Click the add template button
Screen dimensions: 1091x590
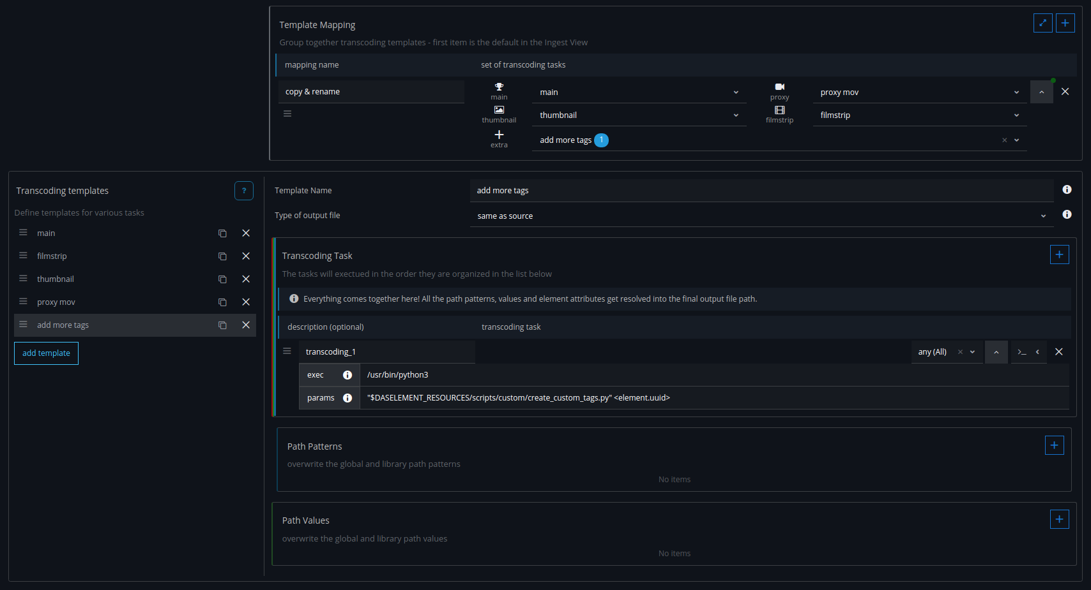click(46, 353)
